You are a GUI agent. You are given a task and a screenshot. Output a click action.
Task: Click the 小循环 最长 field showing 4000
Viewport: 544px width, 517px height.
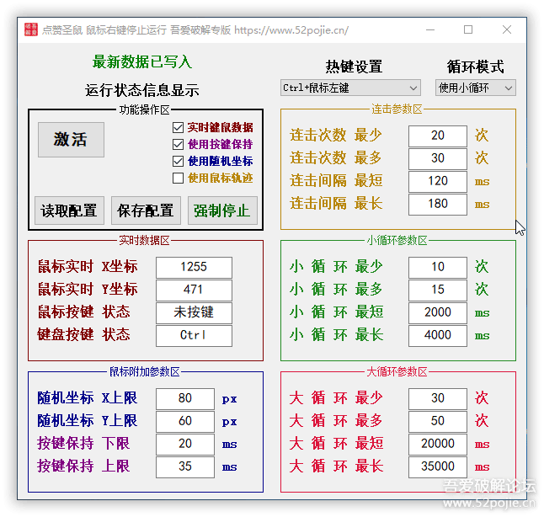[x=438, y=335]
